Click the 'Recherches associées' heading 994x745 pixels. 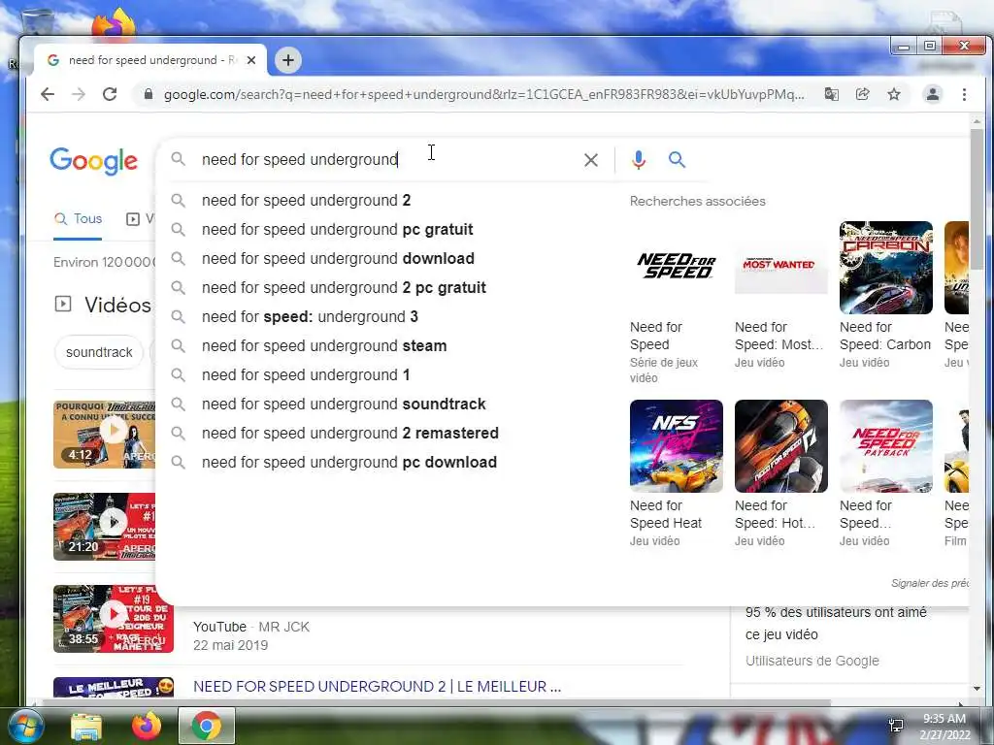[x=697, y=202]
